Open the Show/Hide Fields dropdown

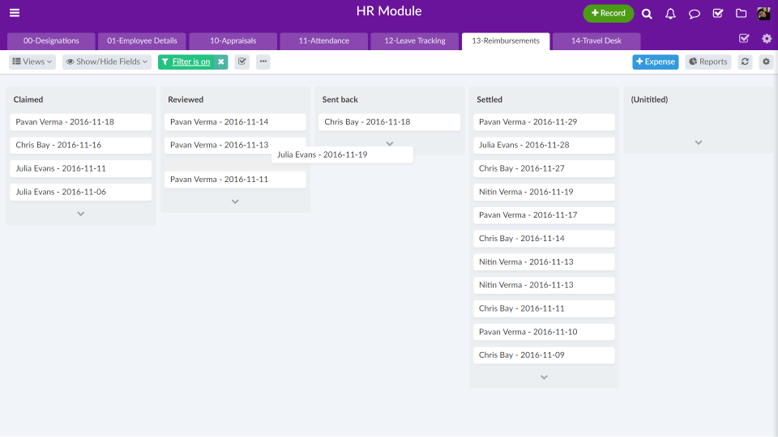[107, 62]
